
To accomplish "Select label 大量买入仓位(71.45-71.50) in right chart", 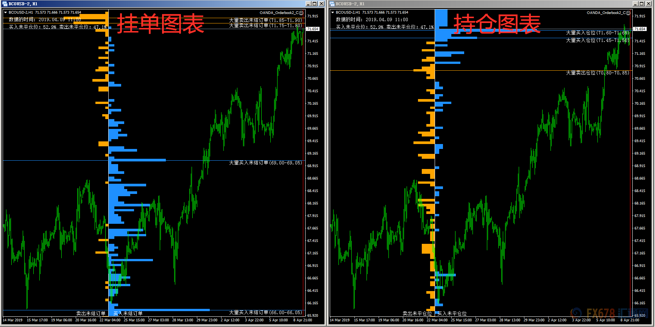I will point(597,40).
